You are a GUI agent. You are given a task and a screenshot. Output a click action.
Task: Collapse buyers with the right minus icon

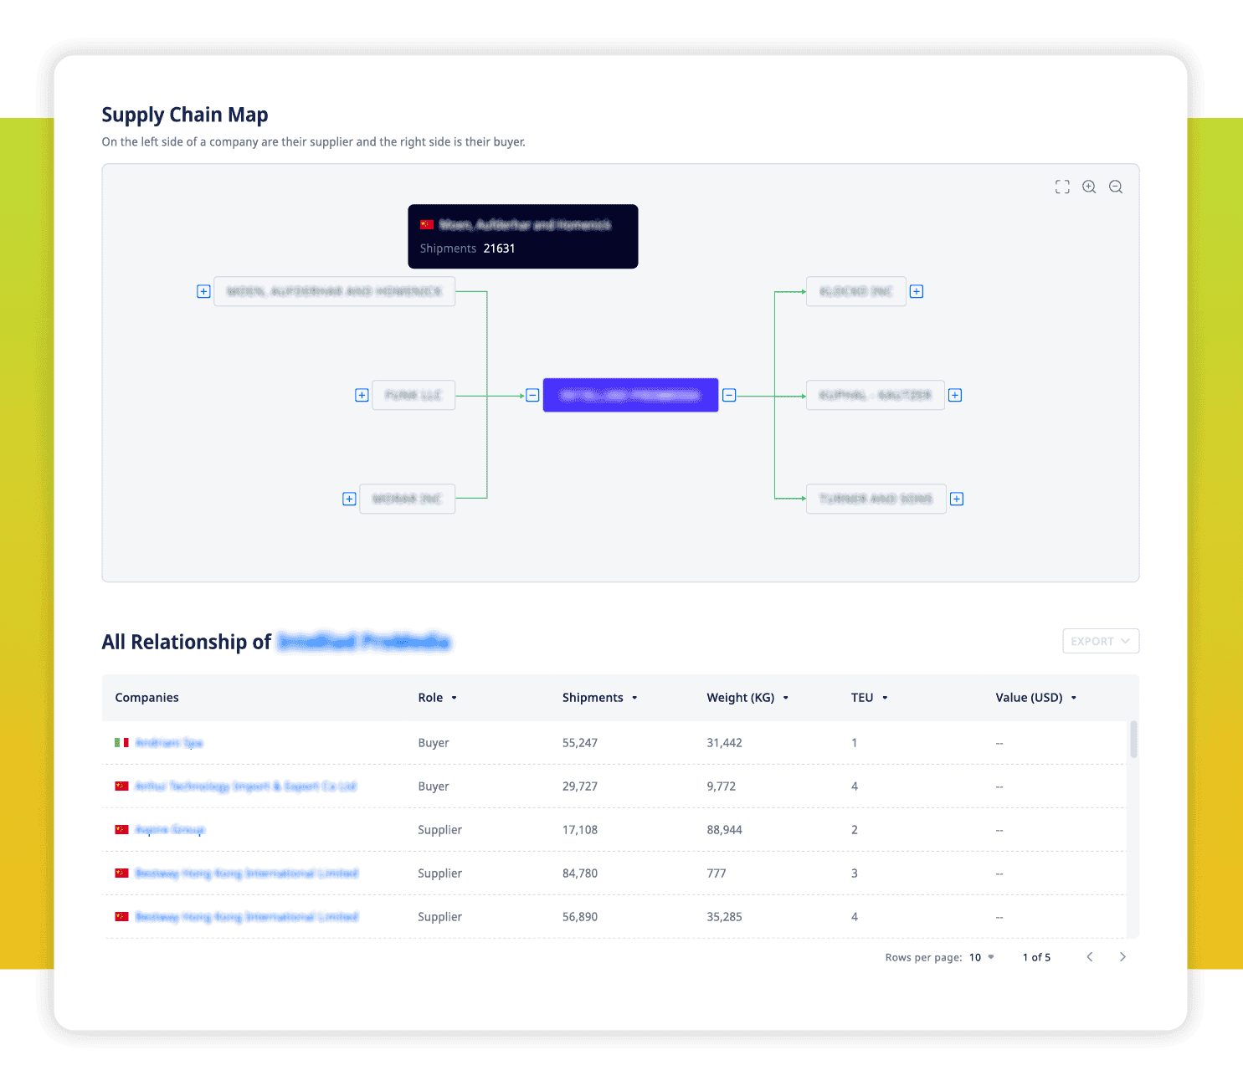click(729, 395)
